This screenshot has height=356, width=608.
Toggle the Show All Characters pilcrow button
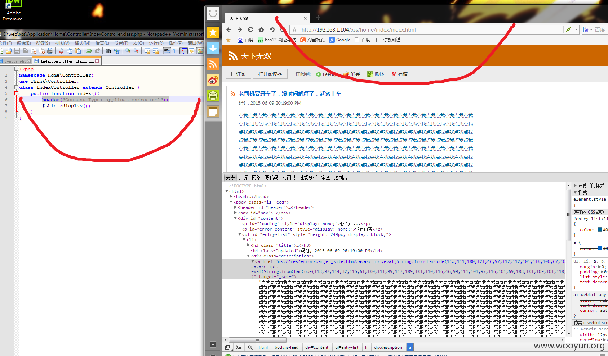tap(175, 51)
